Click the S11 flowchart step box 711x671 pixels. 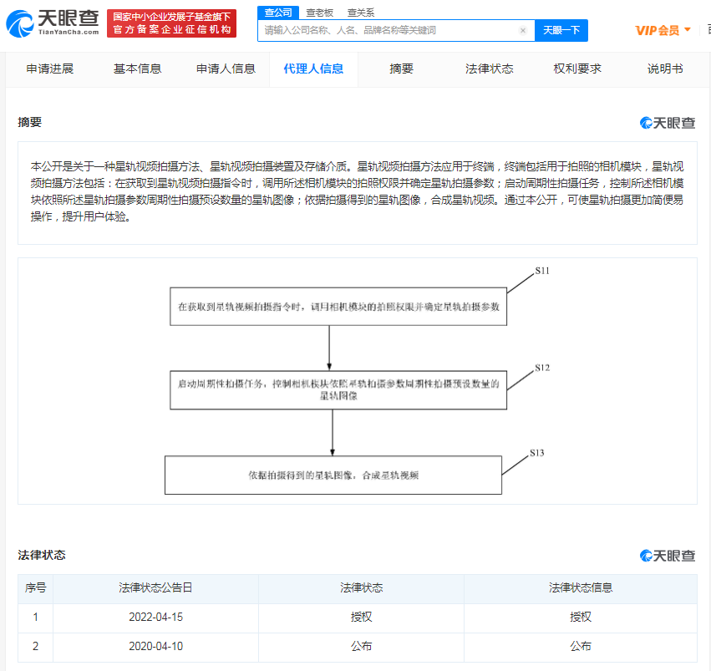338,307
